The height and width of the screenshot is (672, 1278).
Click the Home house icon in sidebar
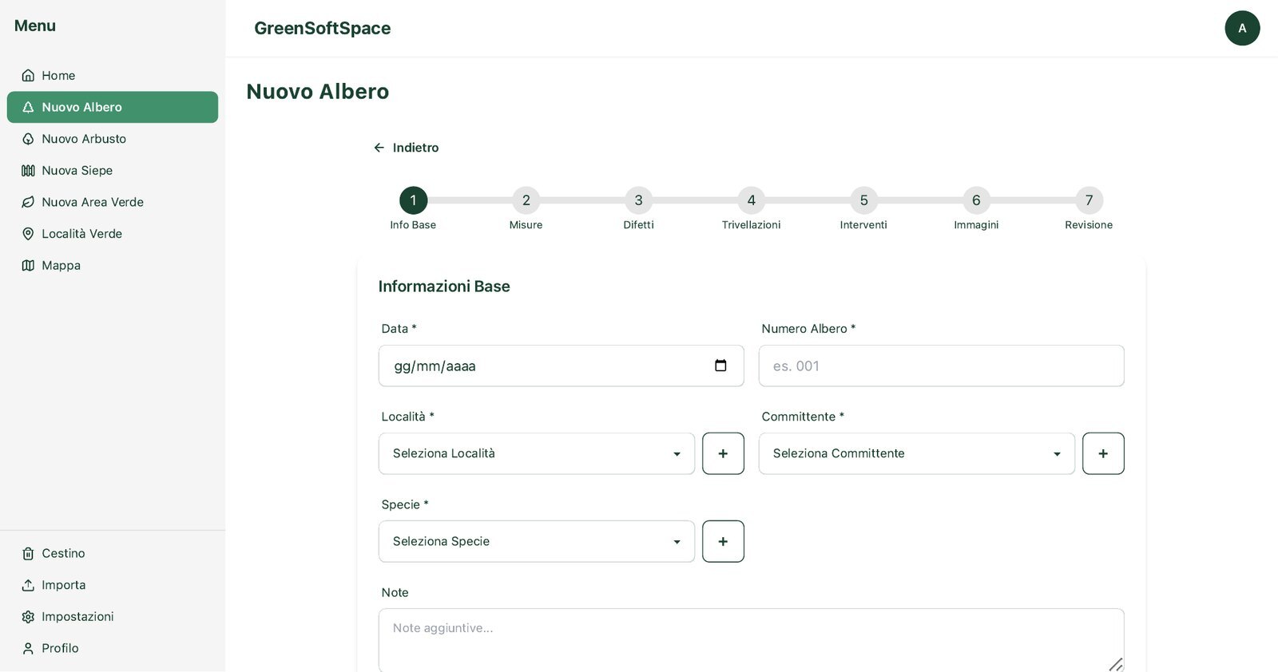(x=28, y=76)
